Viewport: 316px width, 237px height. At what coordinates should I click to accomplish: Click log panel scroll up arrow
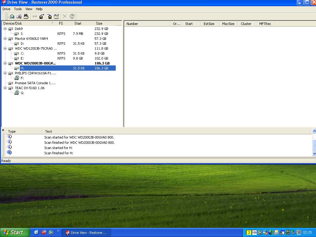(x=314, y=131)
